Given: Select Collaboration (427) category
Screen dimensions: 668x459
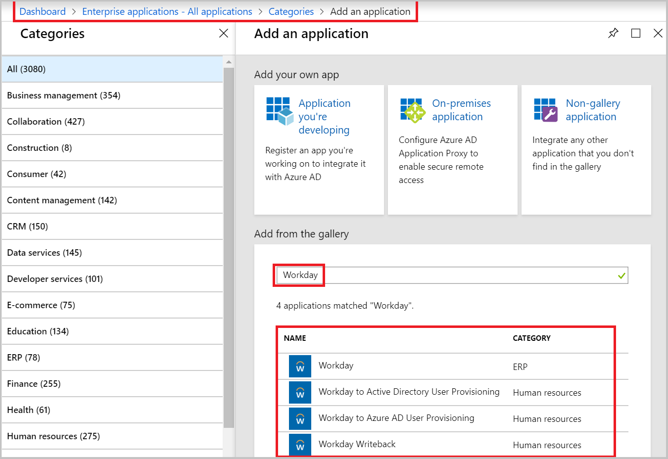Looking at the screenshot, I should pos(112,122).
